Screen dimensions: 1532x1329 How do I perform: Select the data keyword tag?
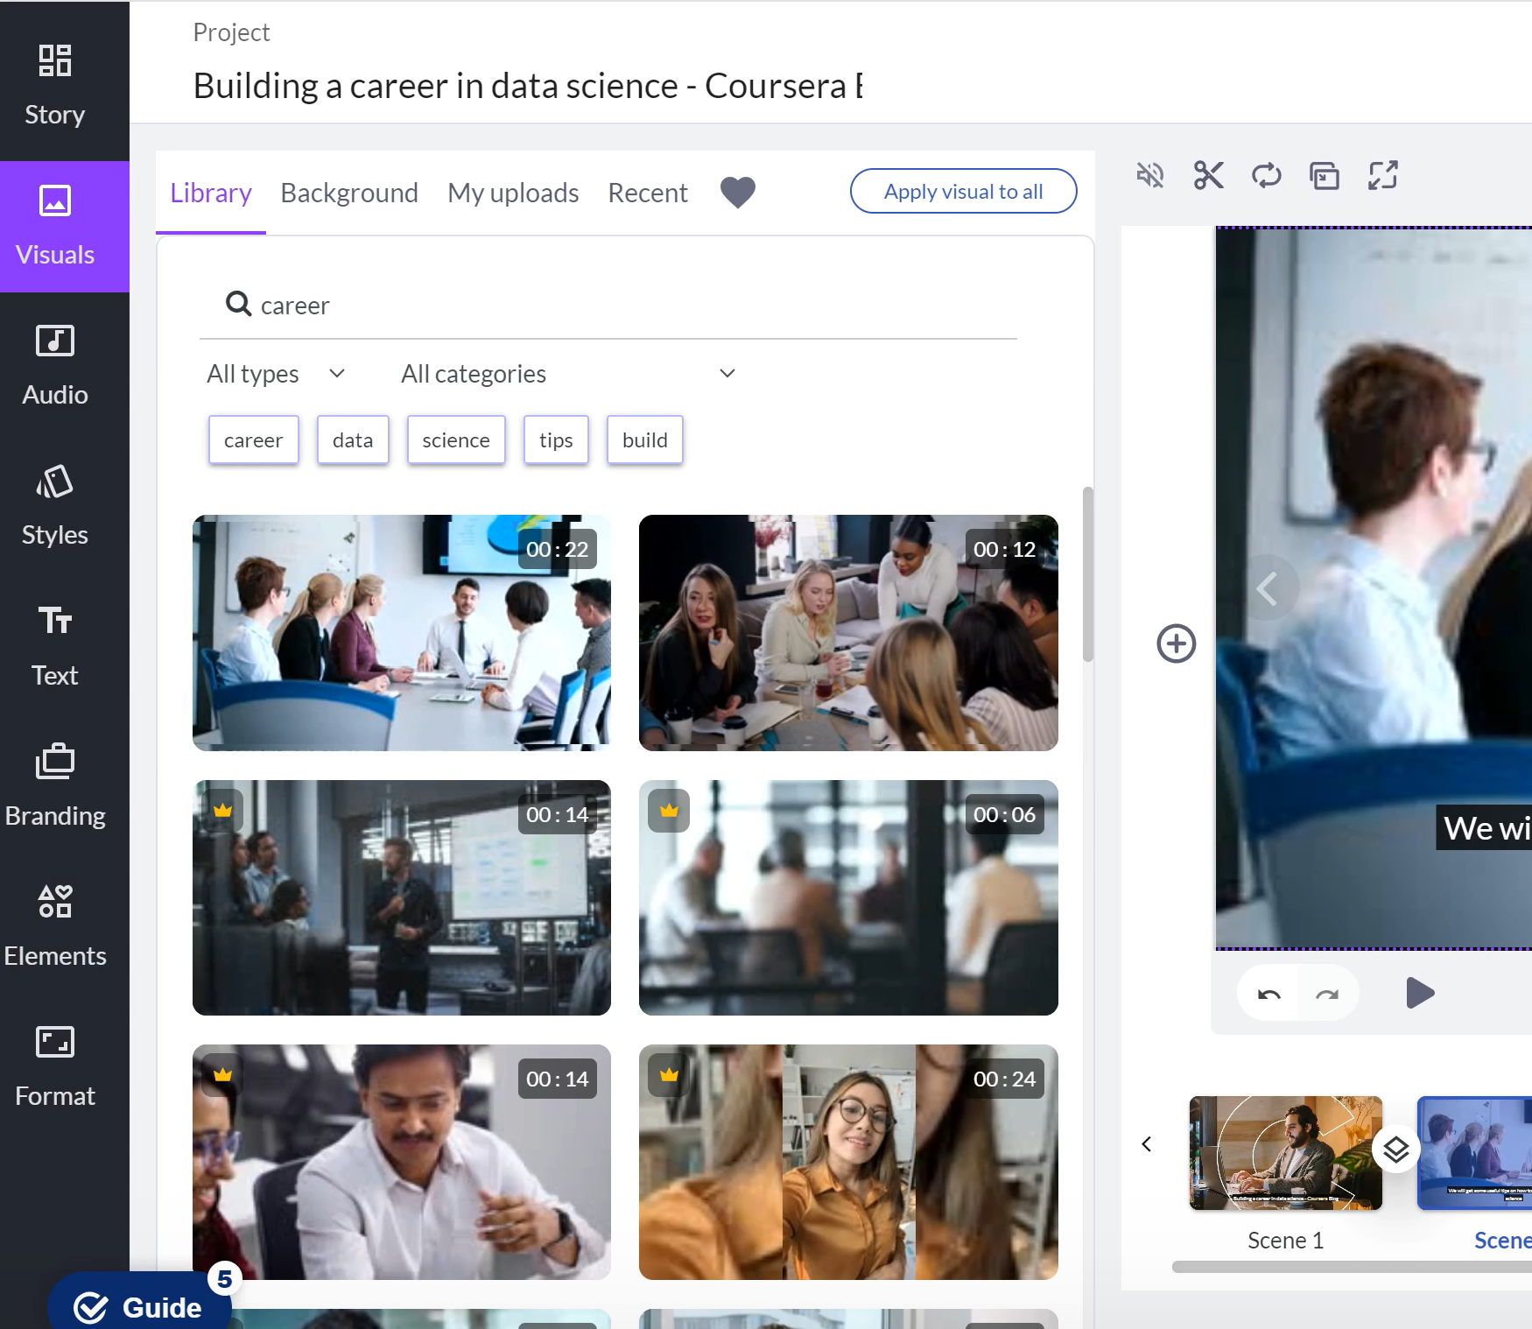pyautogui.click(x=353, y=439)
